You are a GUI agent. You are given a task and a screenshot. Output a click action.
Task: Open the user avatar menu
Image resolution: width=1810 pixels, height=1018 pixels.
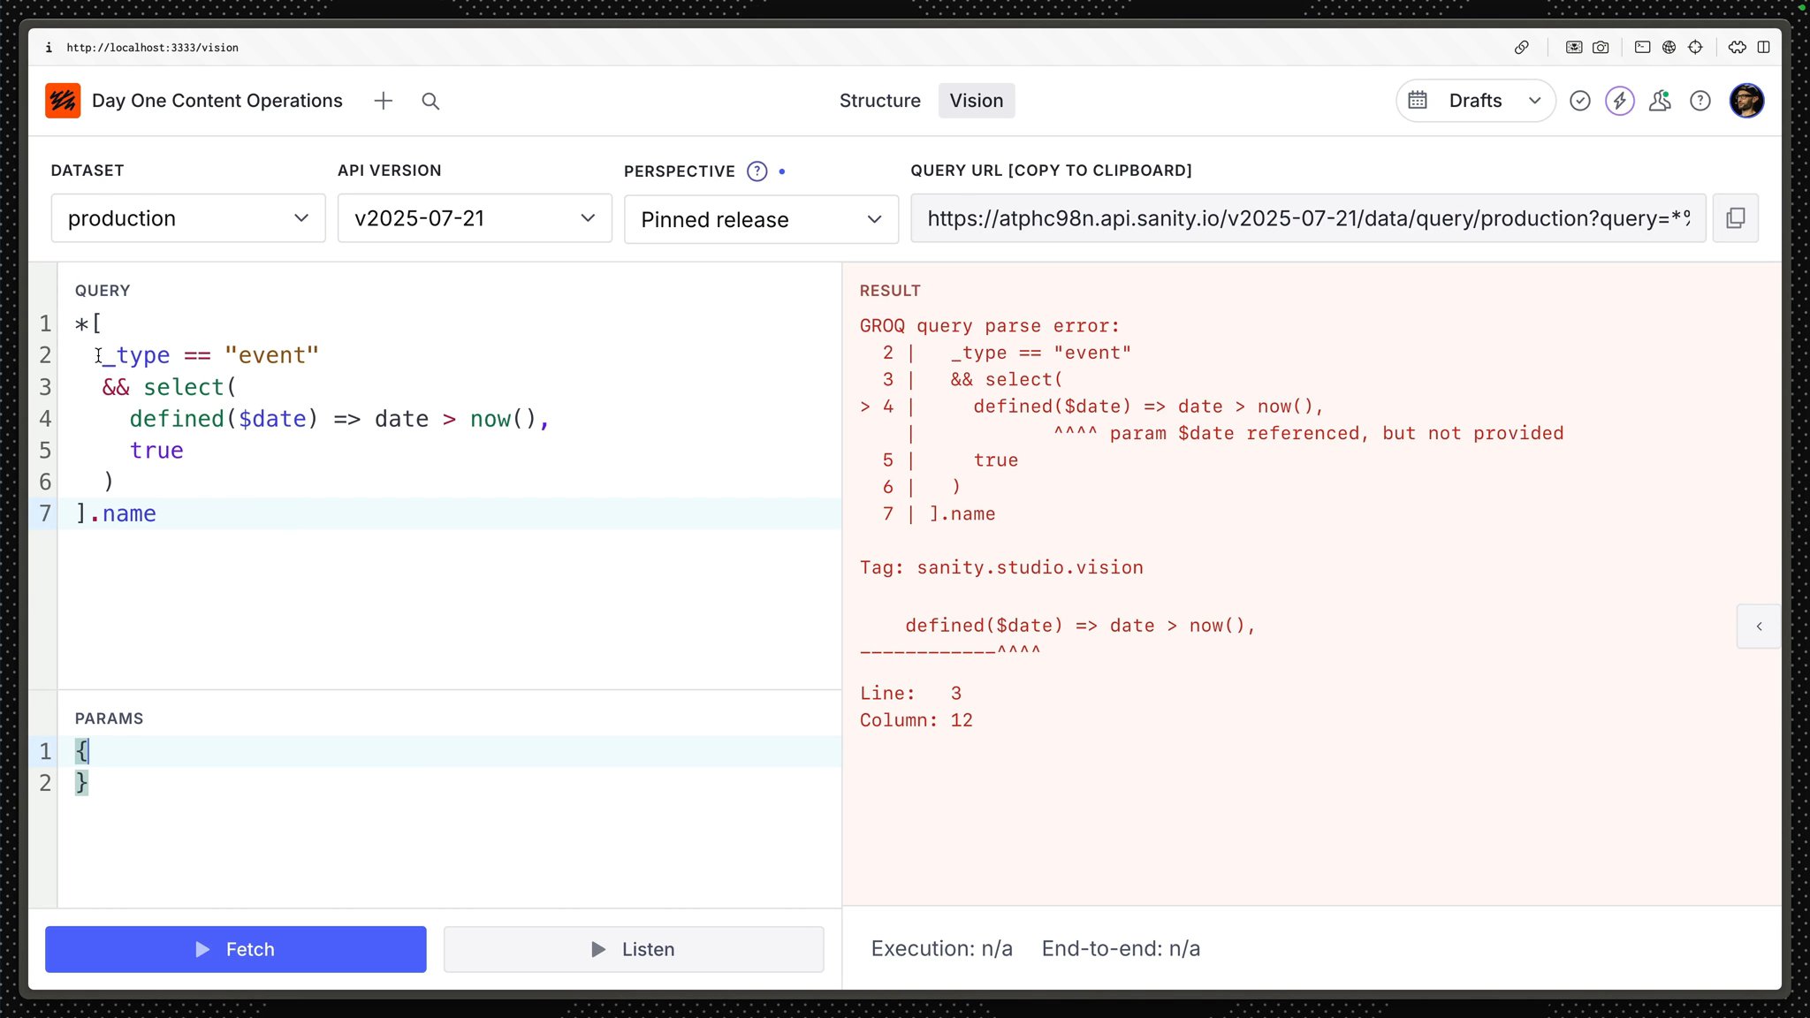1746,101
